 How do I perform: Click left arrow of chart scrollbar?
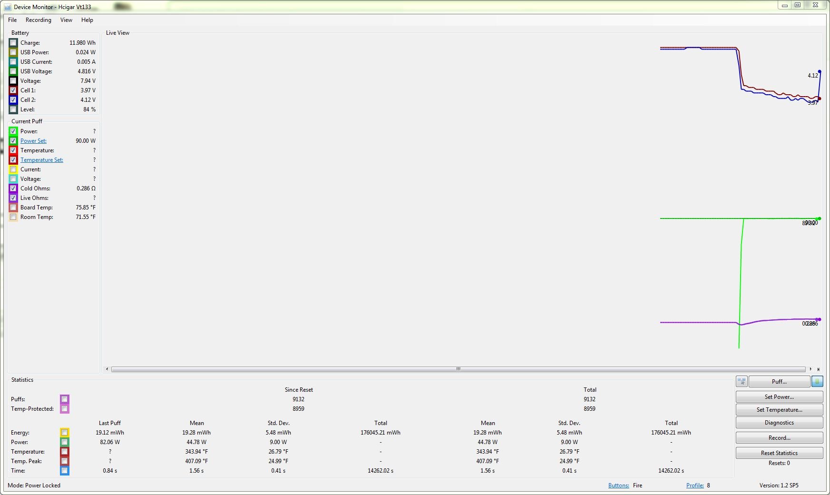(x=107, y=369)
